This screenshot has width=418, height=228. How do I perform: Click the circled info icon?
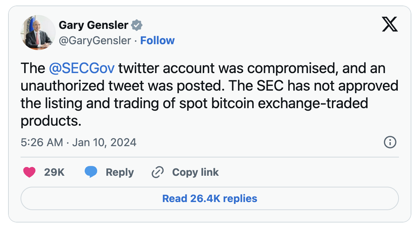[390, 142]
